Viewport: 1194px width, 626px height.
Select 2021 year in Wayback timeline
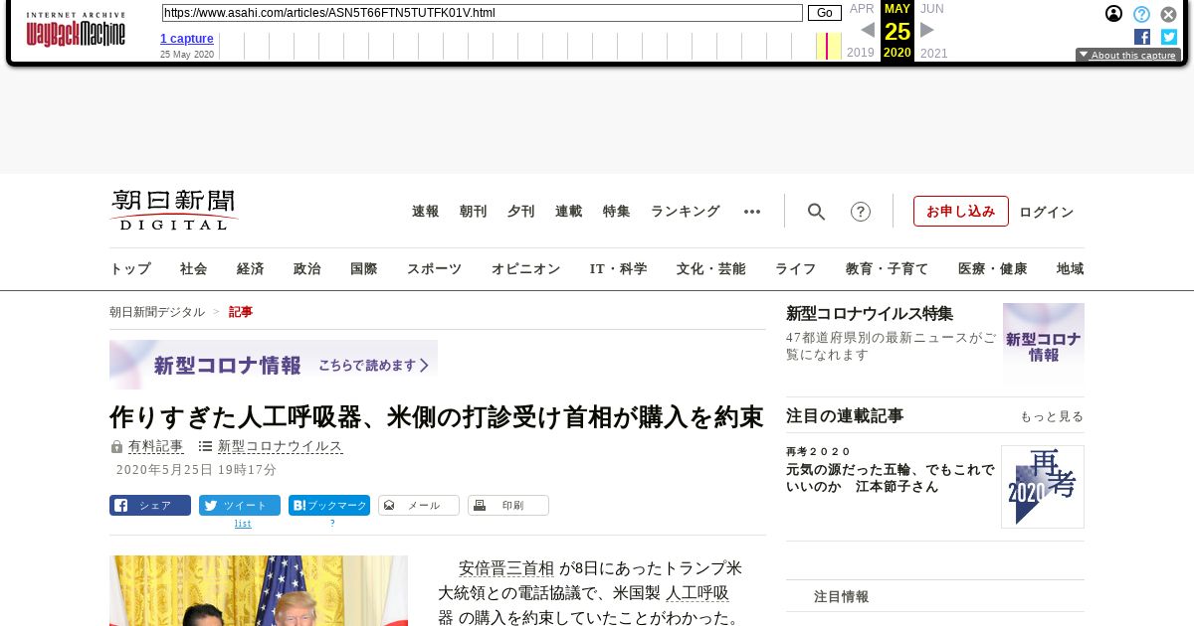tap(934, 53)
